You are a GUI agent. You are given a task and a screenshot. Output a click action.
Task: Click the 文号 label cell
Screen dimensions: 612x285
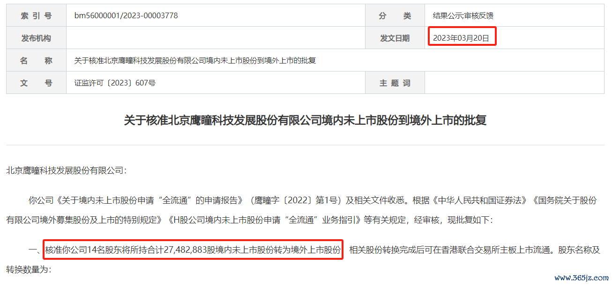click(x=36, y=83)
